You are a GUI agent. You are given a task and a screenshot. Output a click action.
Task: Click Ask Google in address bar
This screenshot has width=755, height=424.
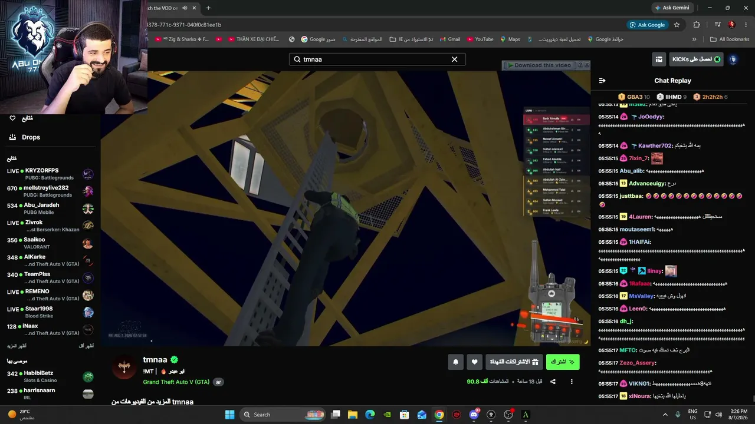[x=647, y=25]
